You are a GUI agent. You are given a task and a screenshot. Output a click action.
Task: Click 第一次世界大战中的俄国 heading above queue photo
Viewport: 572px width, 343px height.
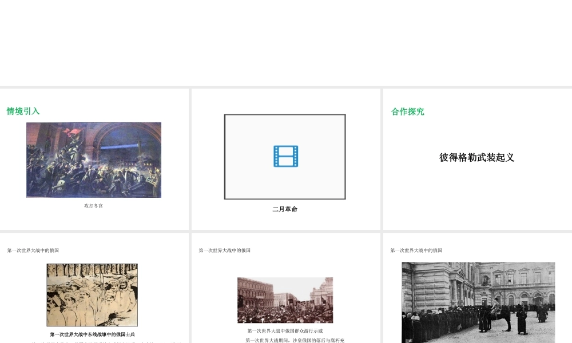pos(416,250)
